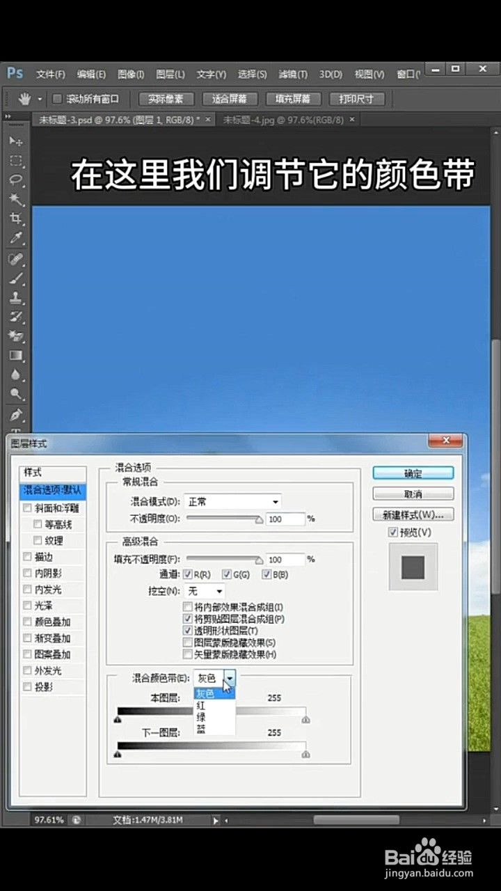Screen dimensions: 501x891
Task: Choose 蓝 in the color band list
Action: pos(215,729)
